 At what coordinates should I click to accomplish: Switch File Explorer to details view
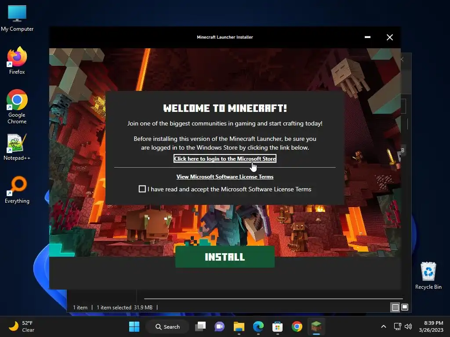tap(395, 308)
